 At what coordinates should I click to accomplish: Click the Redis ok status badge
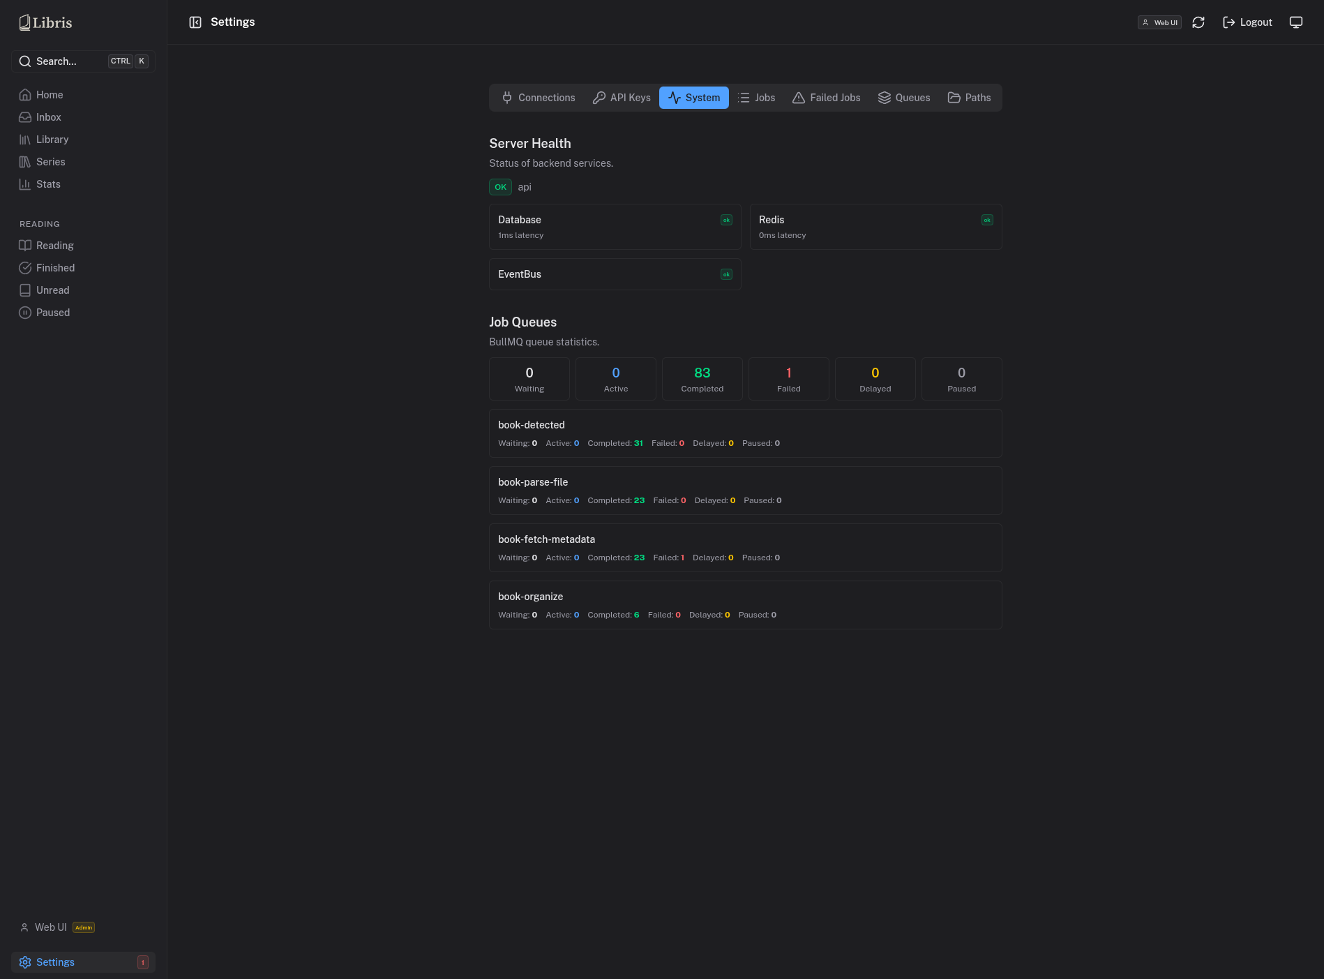987,220
